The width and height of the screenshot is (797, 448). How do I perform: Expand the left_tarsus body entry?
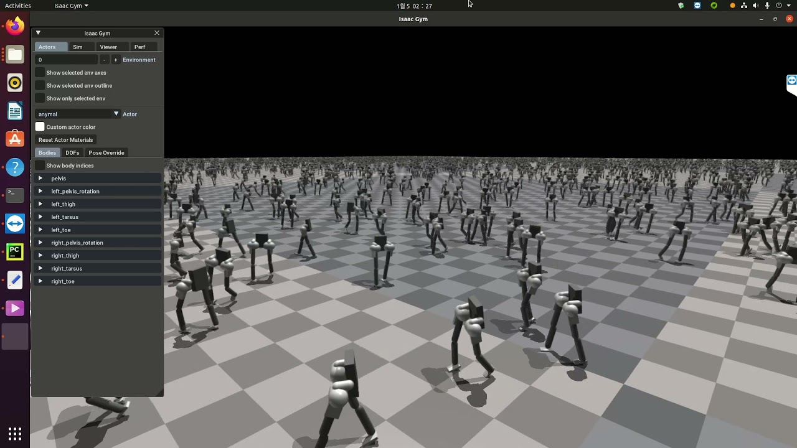(98, 217)
